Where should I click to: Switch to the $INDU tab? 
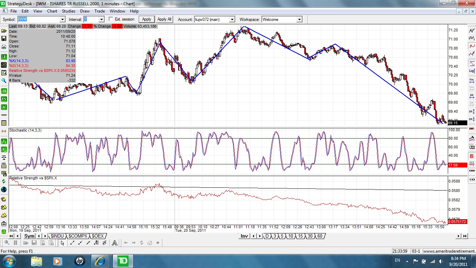pyautogui.click(x=57, y=236)
